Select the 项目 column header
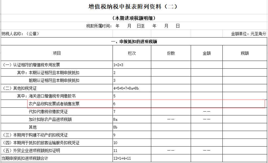This screenshot has width=268, height=163. (x=57, y=53)
